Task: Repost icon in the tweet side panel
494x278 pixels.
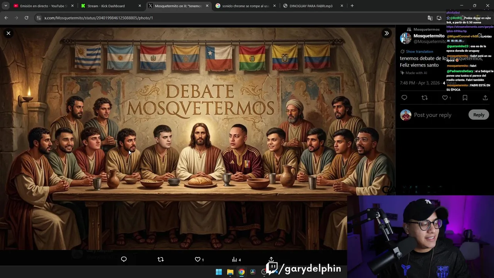Action: coord(425,98)
